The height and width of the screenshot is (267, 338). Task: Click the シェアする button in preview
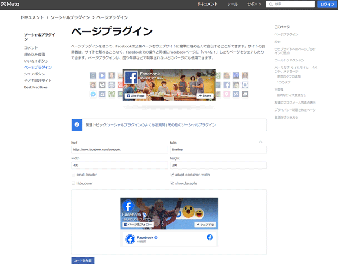[204, 224]
